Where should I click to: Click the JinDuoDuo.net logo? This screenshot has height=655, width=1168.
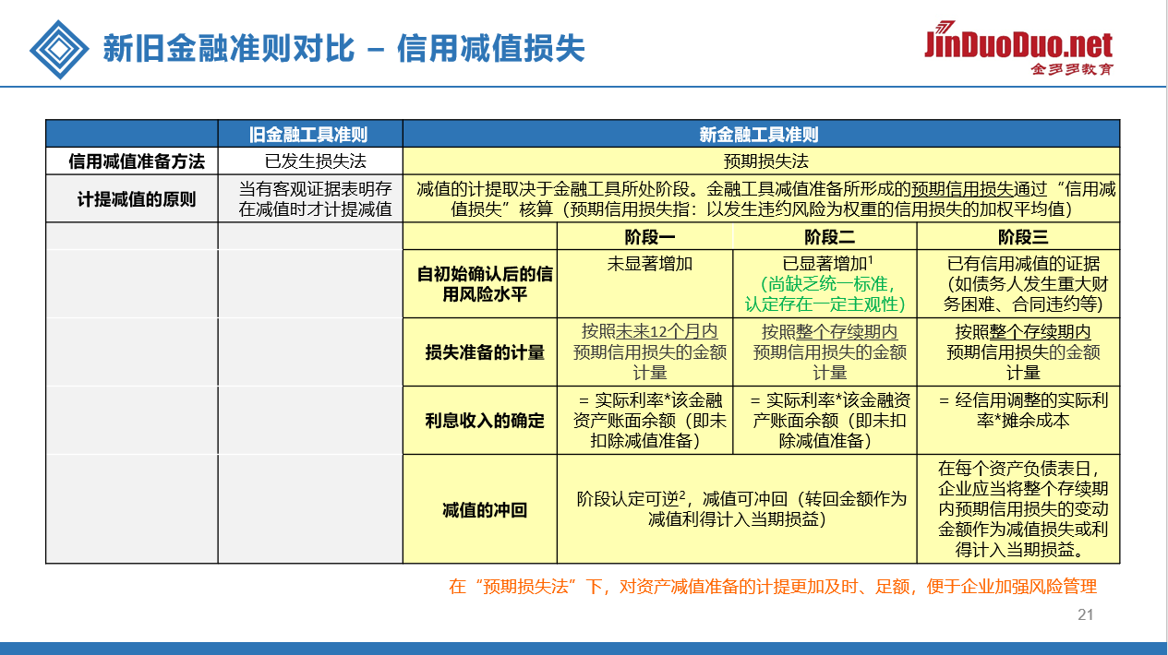click(x=1018, y=40)
